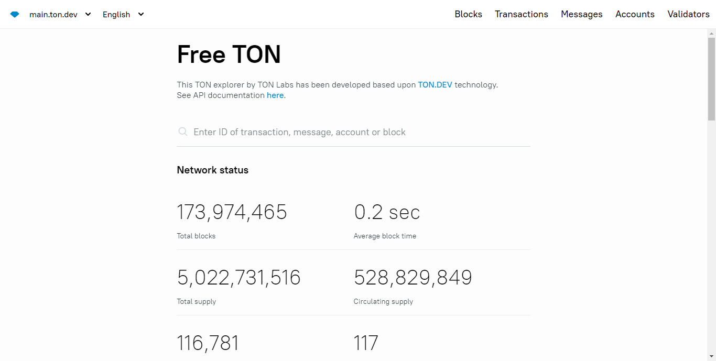Image resolution: width=716 pixels, height=361 pixels.
Task: Open the main.ton.dev network dropdown
Action: tap(60, 15)
